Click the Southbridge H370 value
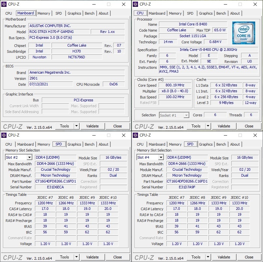This screenshot has height=262, width=263. click(x=77, y=51)
